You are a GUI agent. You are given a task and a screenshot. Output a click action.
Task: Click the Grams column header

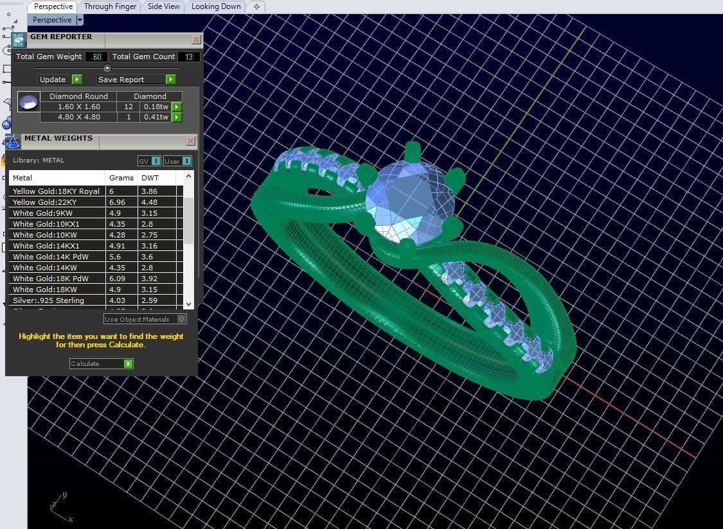click(121, 178)
